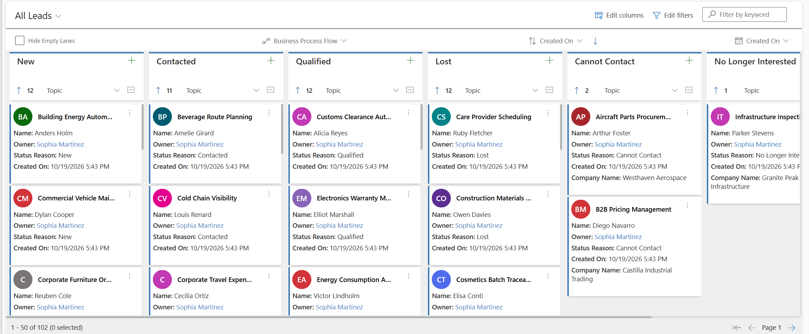
Task: Open Topic sort dropdown in New lane
Action: [x=117, y=90]
